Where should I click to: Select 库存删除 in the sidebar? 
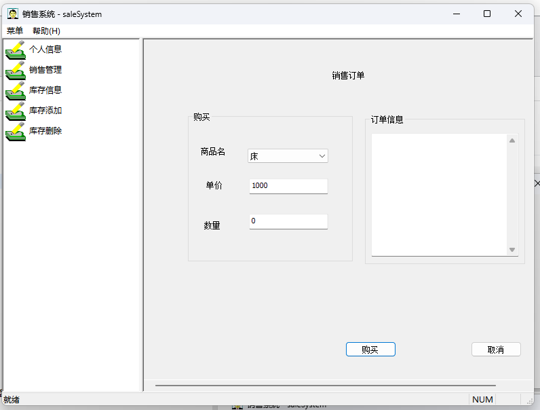45,130
